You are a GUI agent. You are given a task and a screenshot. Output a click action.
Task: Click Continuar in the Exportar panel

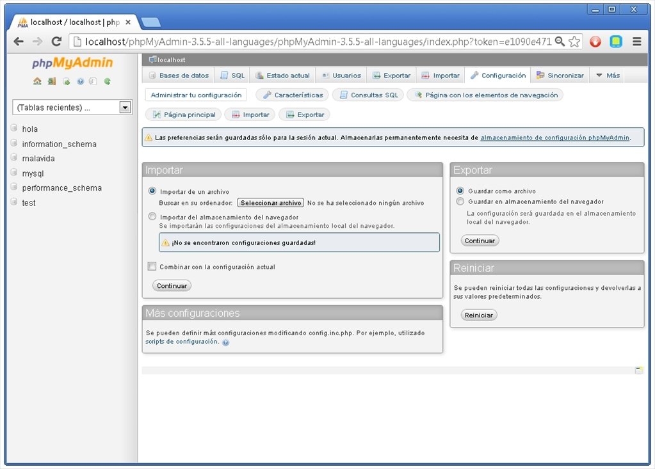pyautogui.click(x=480, y=241)
